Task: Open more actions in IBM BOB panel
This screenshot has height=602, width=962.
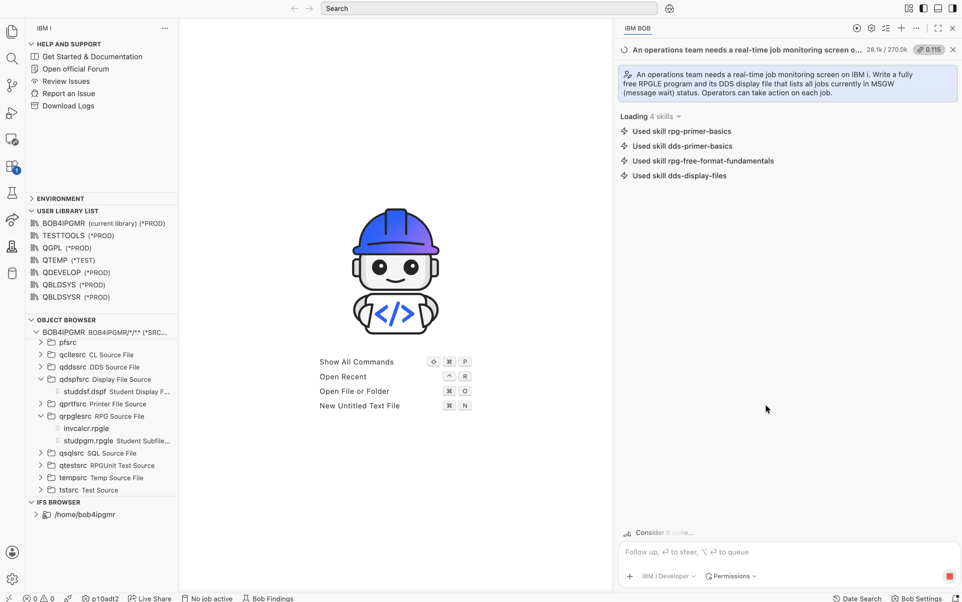Action: tap(916, 28)
